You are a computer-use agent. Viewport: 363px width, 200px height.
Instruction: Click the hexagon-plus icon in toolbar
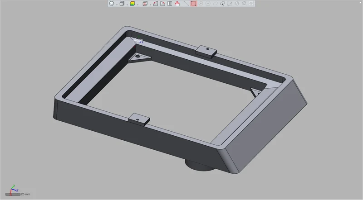(x=208, y=4)
